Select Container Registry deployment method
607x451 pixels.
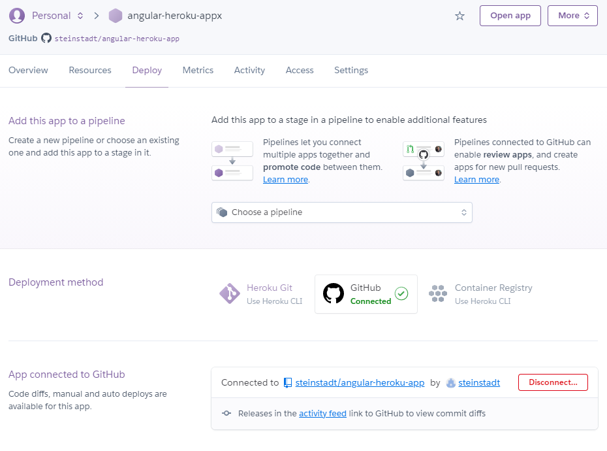(x=481, y=294)
